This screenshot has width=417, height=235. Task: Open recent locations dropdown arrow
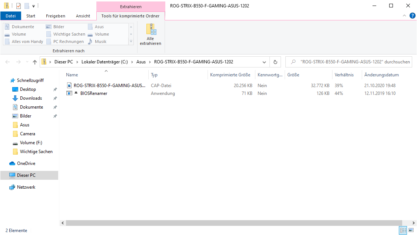[x=27, y=62]
